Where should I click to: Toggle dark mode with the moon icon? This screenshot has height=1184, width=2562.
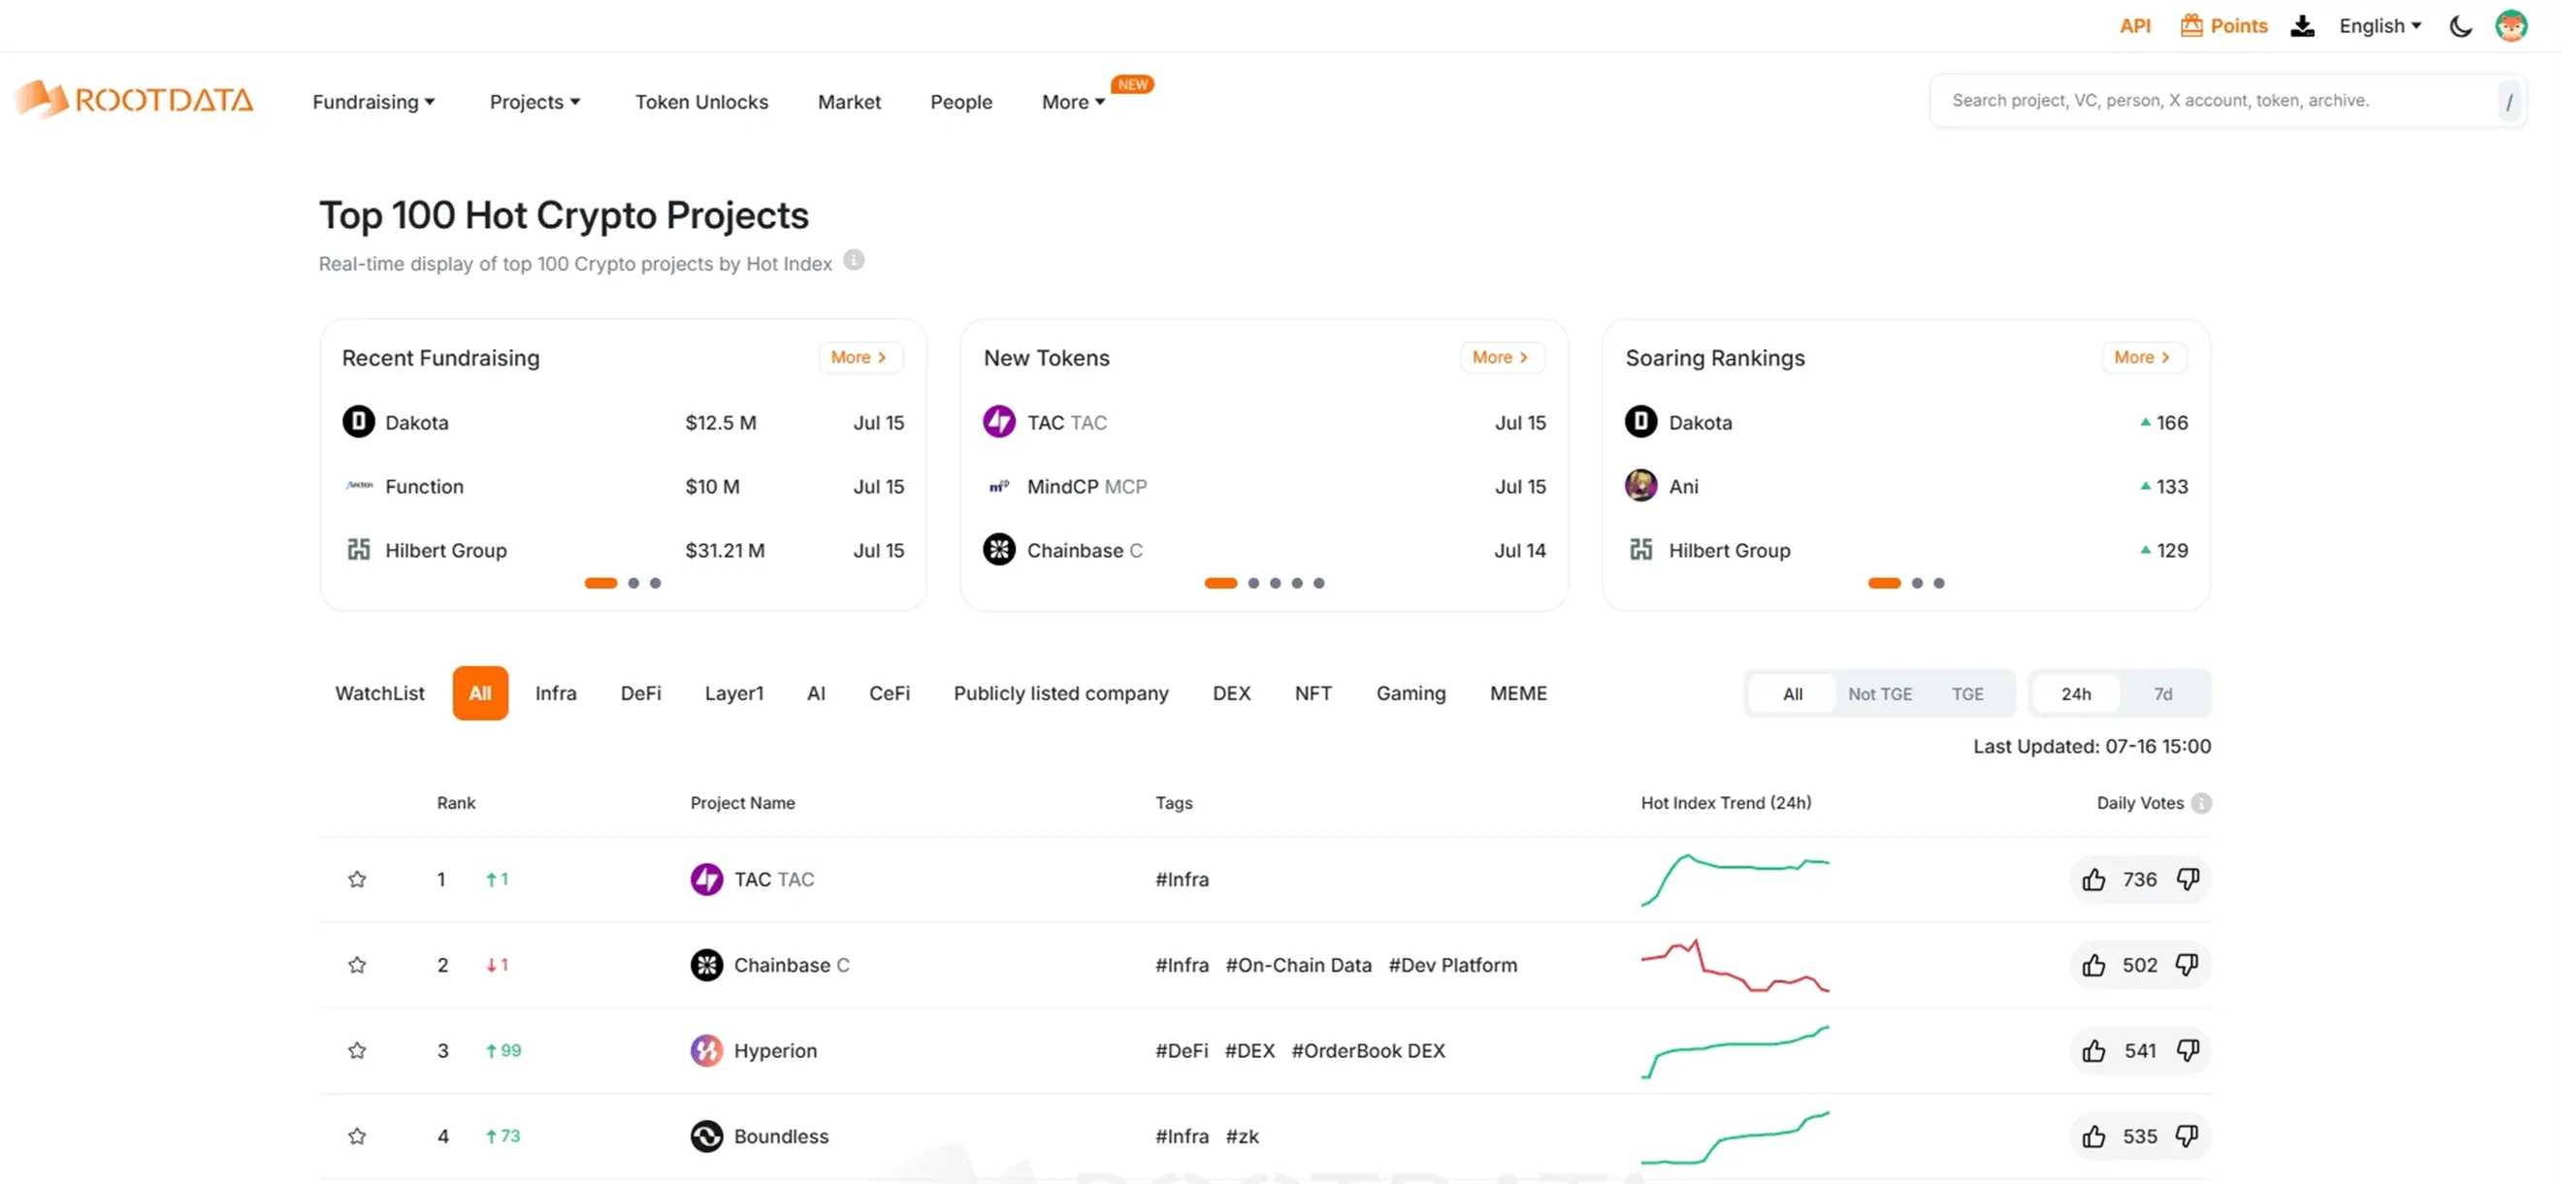click(2459, 27)
